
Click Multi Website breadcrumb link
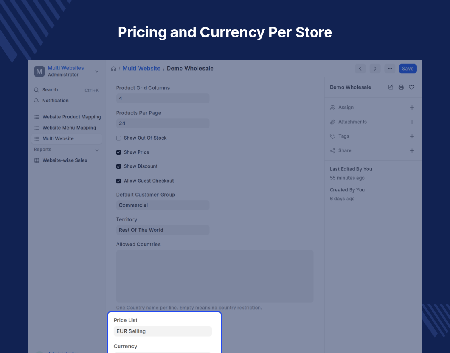[141, 69]
